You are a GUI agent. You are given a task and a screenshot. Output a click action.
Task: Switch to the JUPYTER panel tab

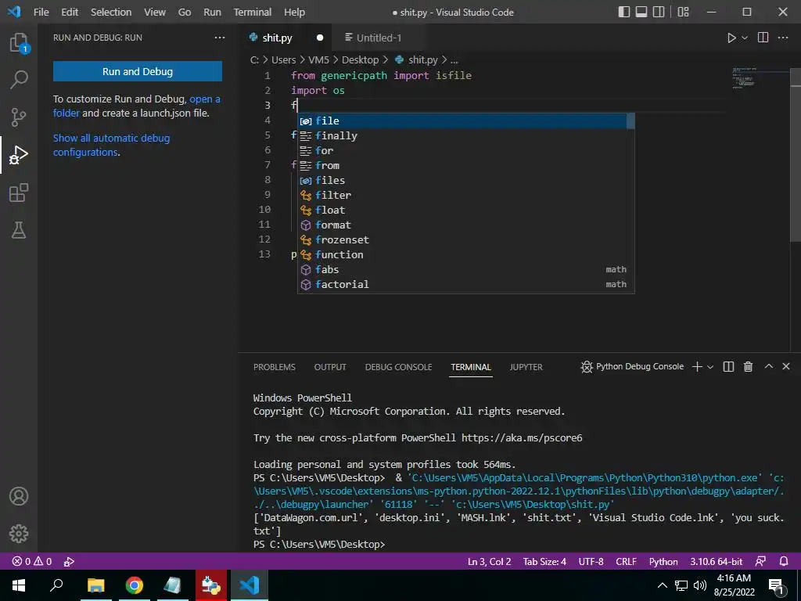[526, 367]
